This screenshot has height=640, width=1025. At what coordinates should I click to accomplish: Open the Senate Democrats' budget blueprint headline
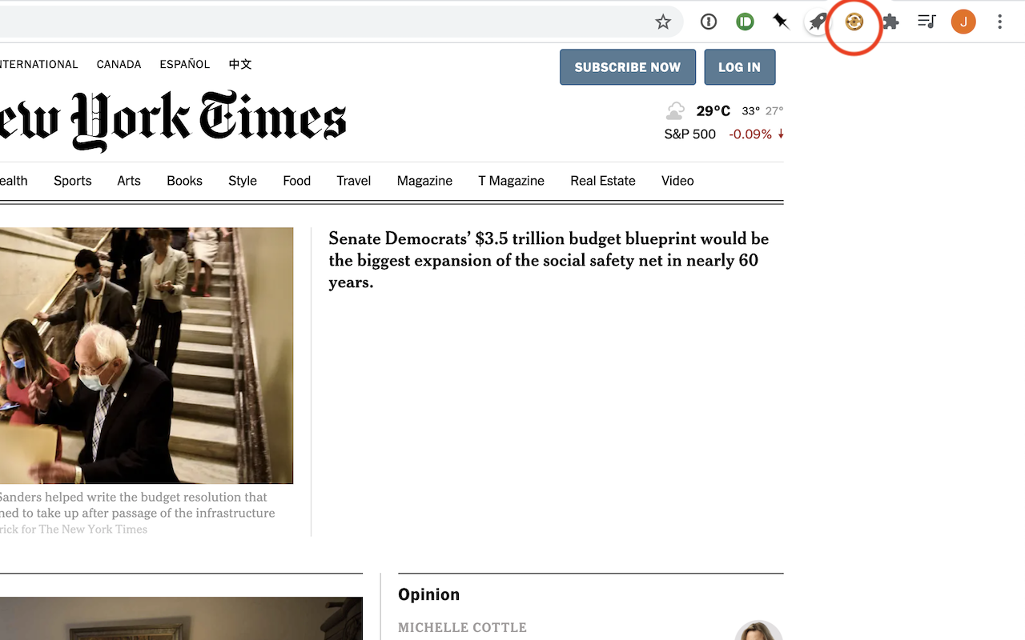(x=549, y=260)
